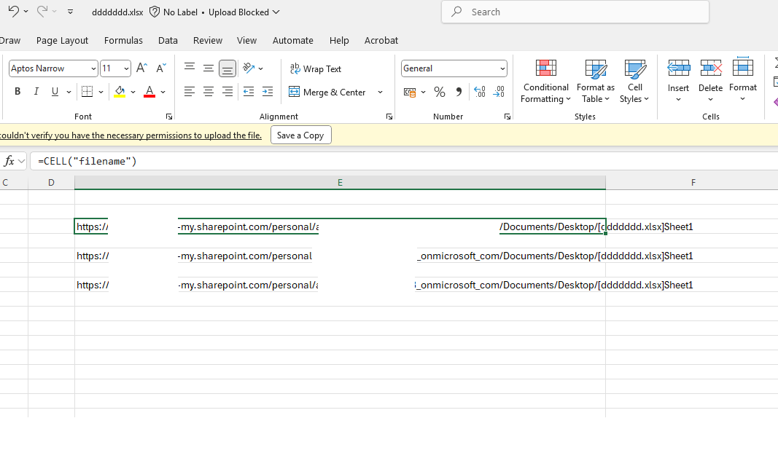778x469 pixels.
Task: Click Merge & Center
Action: 327,92
